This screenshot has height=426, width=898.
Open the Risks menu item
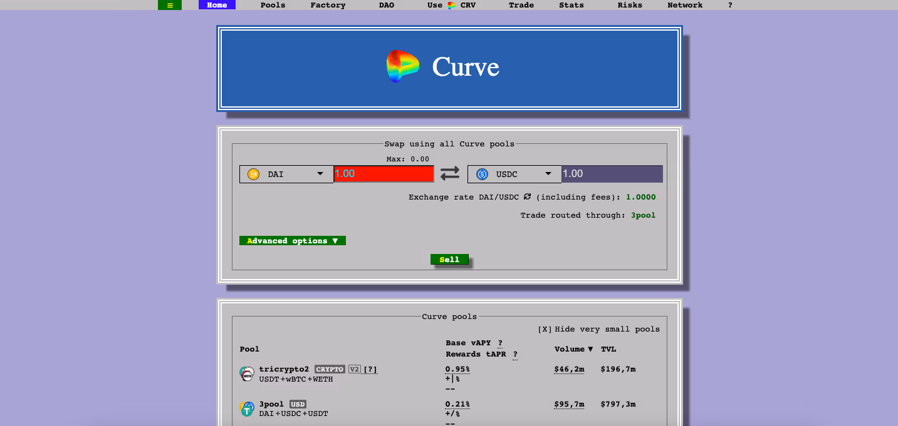pyautogui.click(x=630, y=5)
